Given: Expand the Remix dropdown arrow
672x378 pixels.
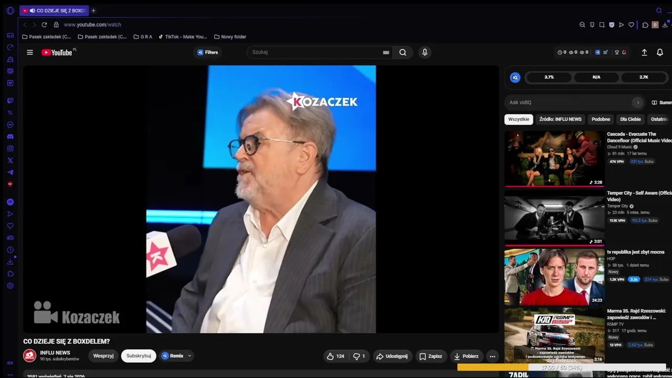Looking at the screenshot, I should 190,356.
